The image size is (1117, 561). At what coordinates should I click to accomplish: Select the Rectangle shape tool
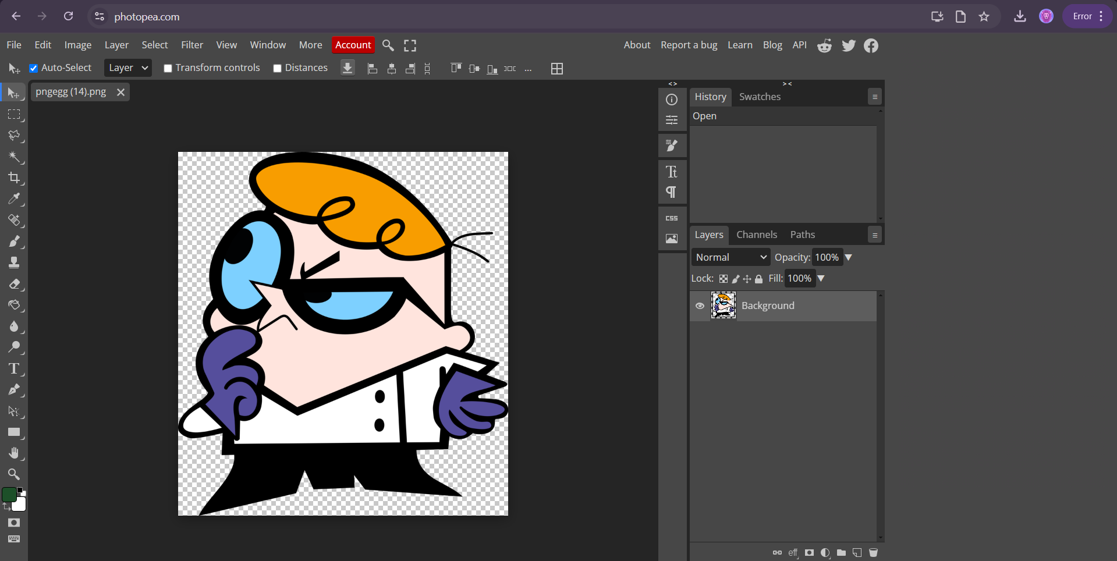coord(14,432)
